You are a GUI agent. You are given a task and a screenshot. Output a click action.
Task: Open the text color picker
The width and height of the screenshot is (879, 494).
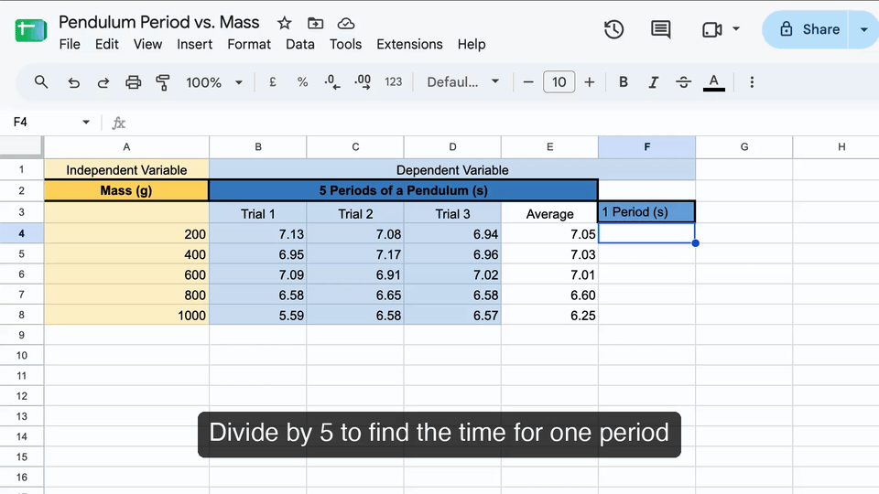tap(713, 82)
